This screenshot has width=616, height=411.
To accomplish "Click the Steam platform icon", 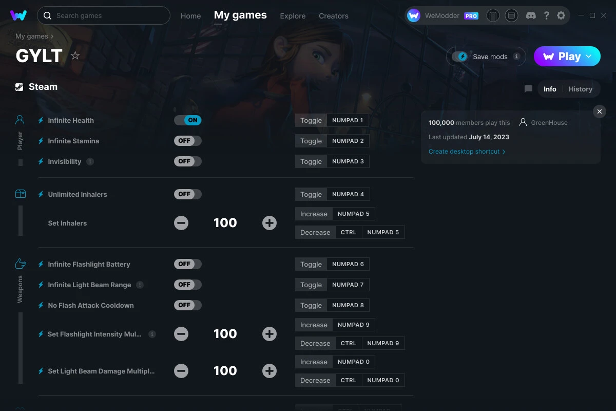I will pos(20,87).
